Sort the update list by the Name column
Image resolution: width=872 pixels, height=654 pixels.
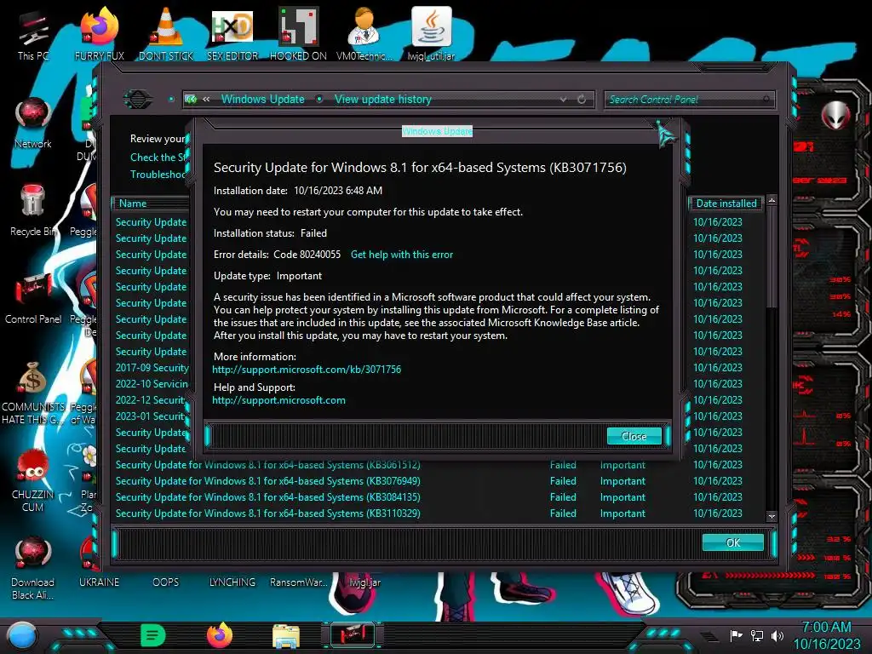tap(152, 203)
